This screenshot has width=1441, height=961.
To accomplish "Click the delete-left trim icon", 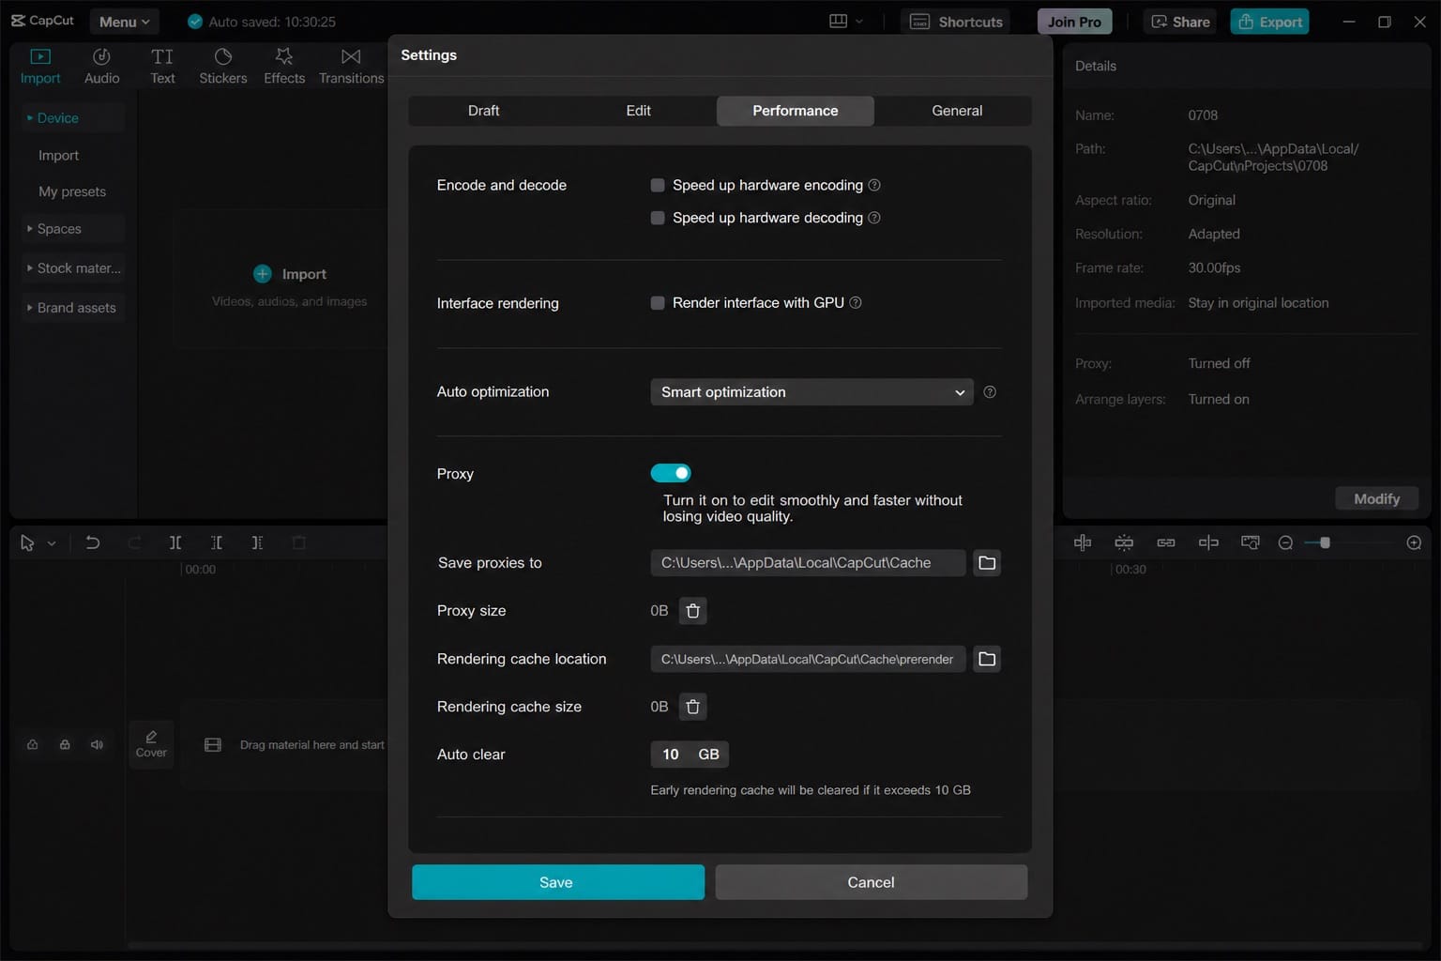I will pyautogui.click(x=216, y=542).
